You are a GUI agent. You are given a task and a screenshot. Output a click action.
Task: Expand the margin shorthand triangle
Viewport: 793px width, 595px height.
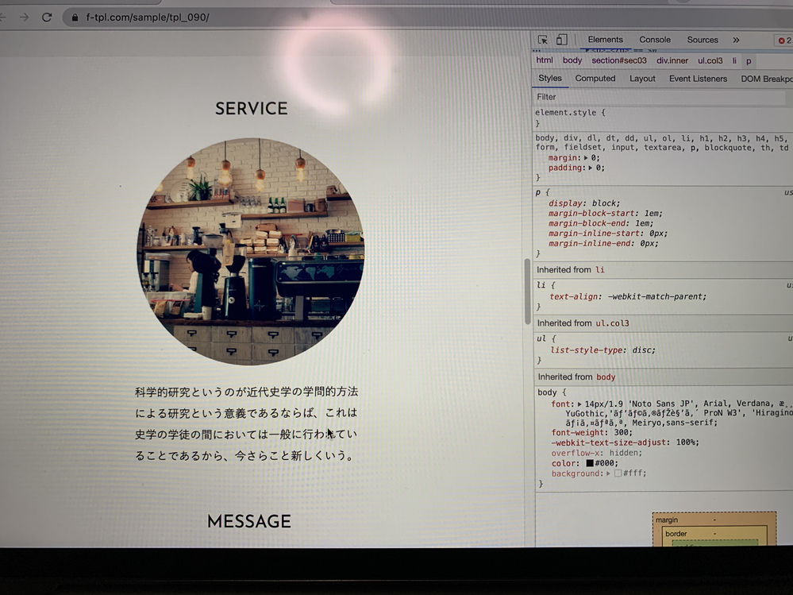tap(586, 158)
